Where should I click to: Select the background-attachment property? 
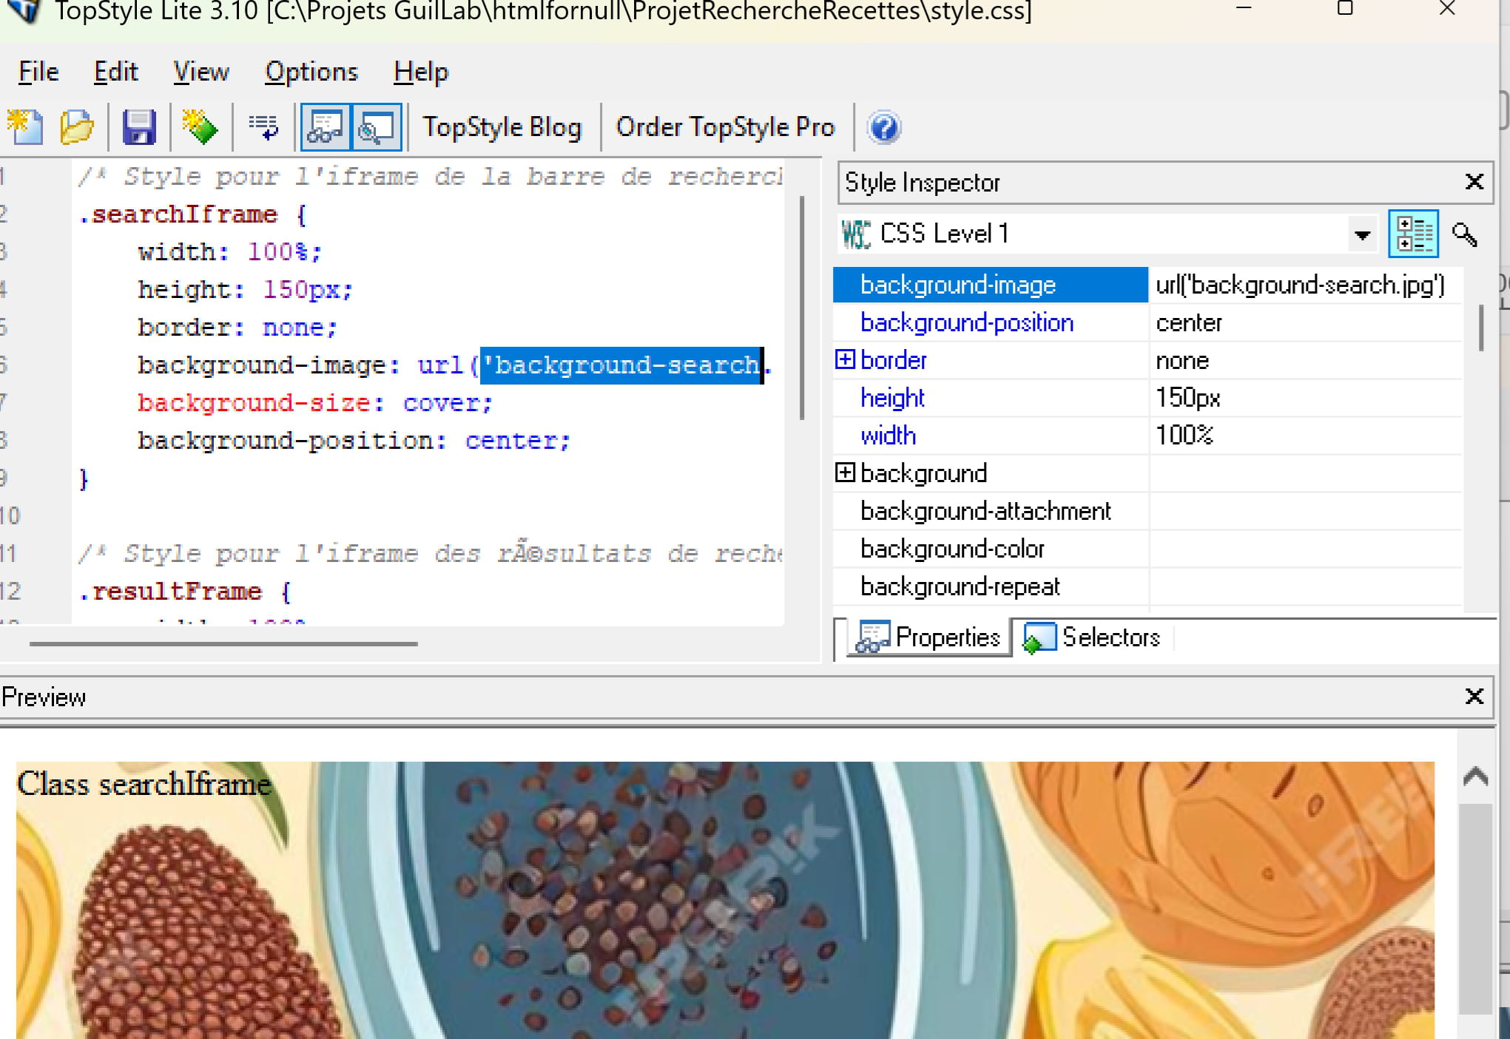tap(991, 511)
